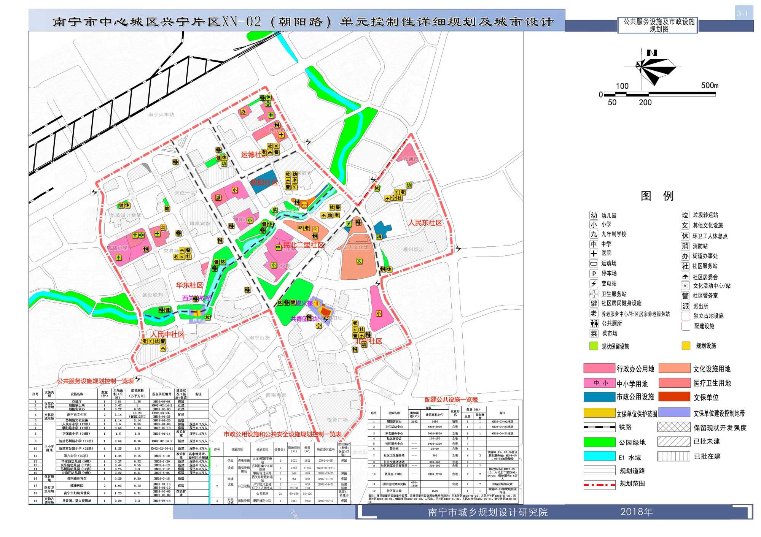This screenshot has width=761, height=537.
Task: Click the 医院 hospital cross legend icon
Action: point(594,253)
